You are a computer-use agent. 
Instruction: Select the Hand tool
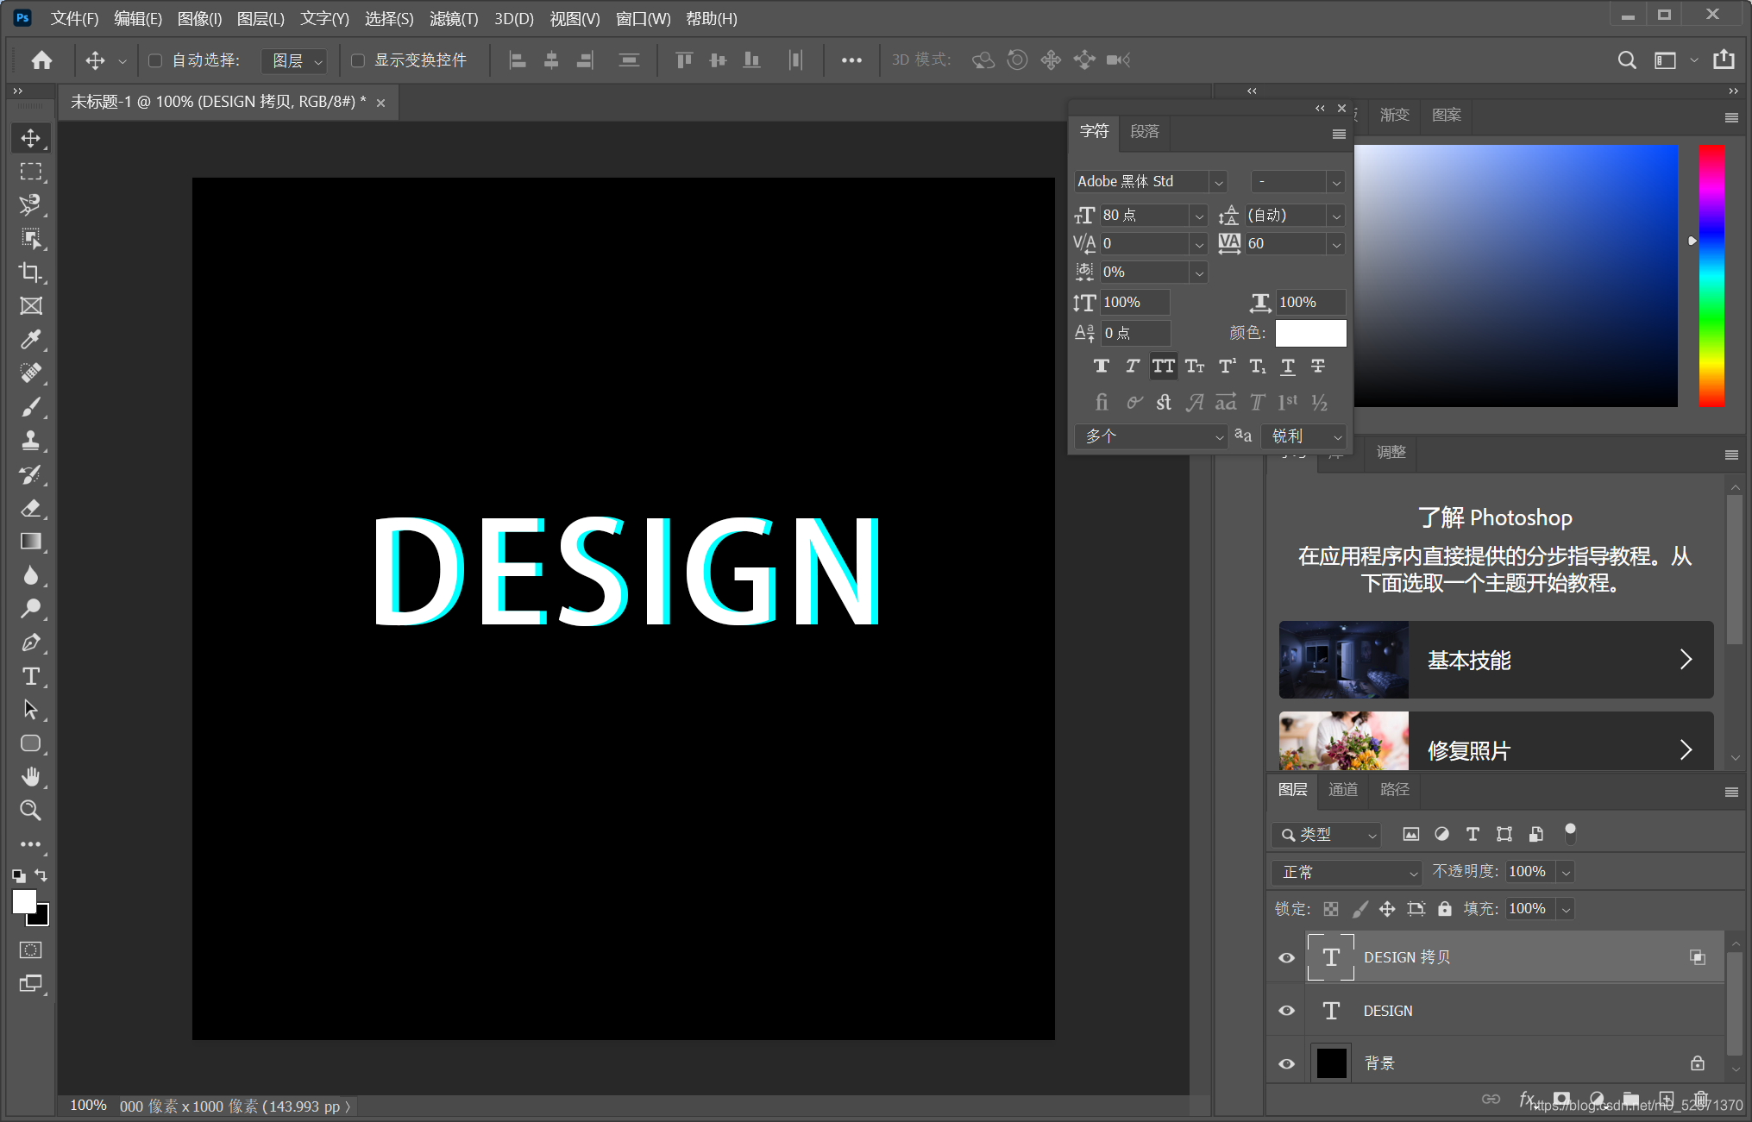pyautogui.click(x=31, y=777)
